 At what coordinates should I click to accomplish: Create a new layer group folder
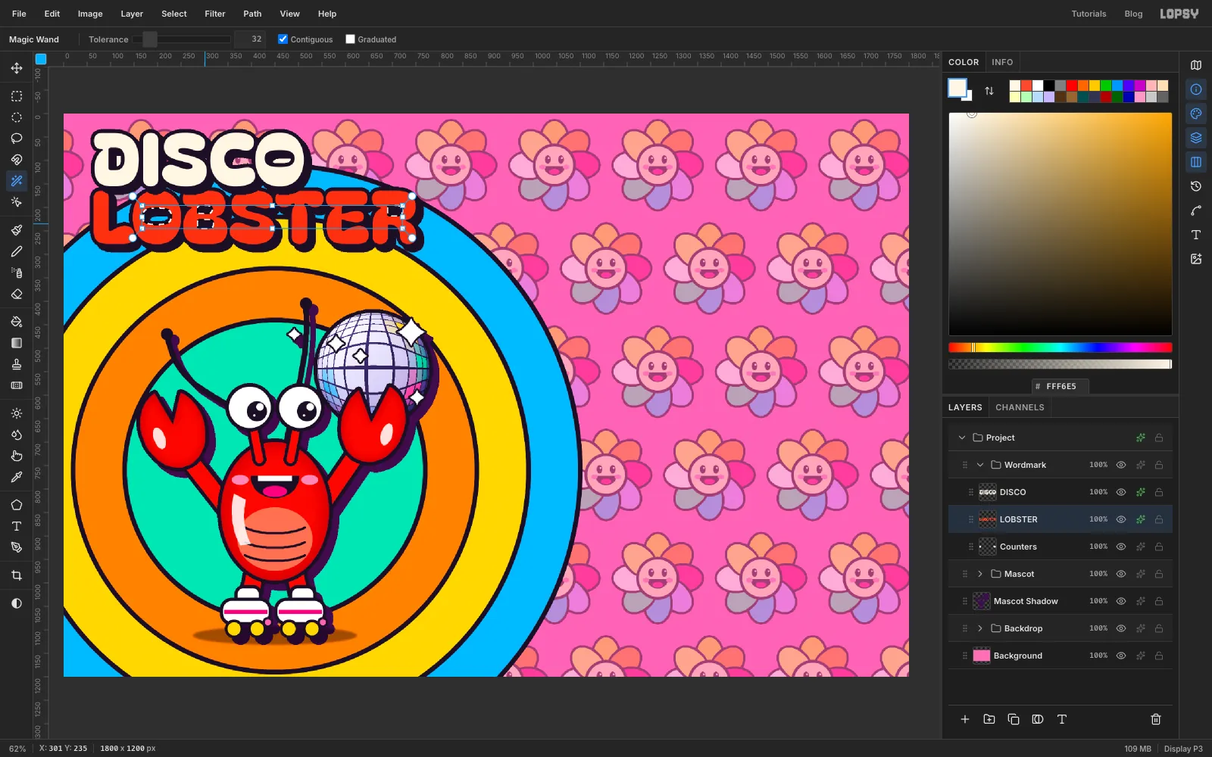click(x=989, y=719)
